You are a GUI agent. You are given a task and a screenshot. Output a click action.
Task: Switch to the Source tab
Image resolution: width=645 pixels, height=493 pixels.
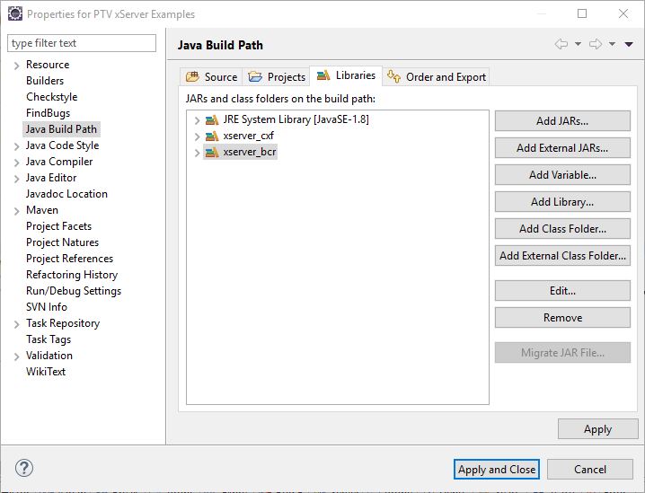click(211, 77)
